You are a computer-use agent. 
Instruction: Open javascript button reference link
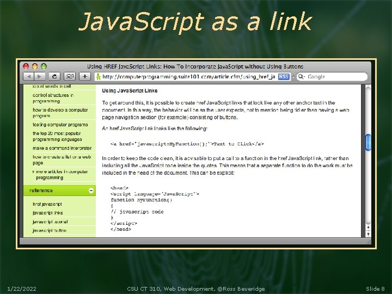point(50,230)
